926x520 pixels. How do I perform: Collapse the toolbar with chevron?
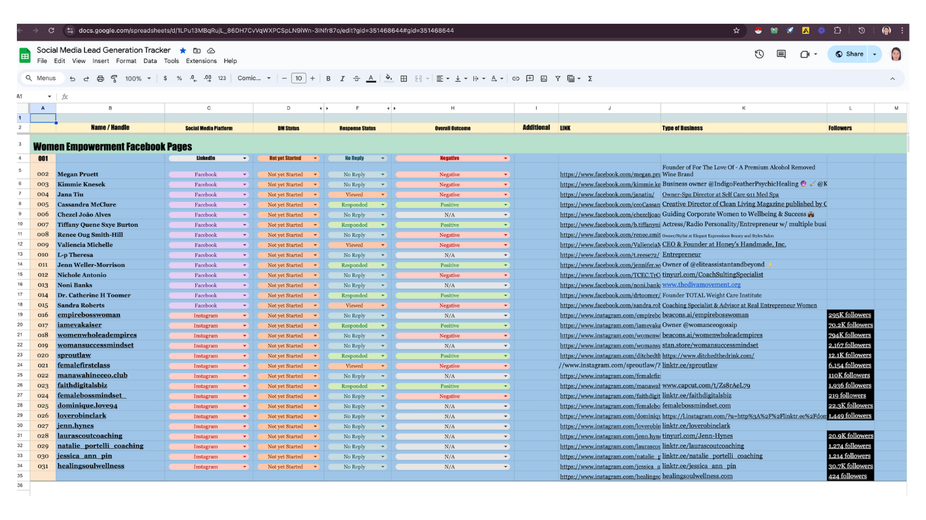tap(892, 79)
